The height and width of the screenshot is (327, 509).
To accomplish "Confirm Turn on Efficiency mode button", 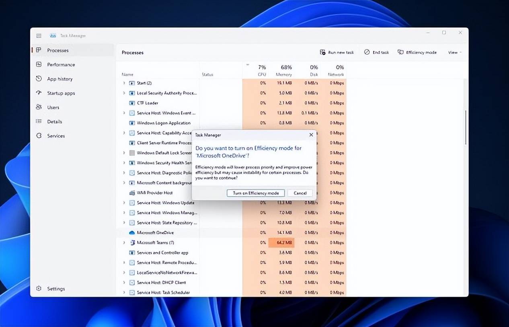I will pos(255,193).
